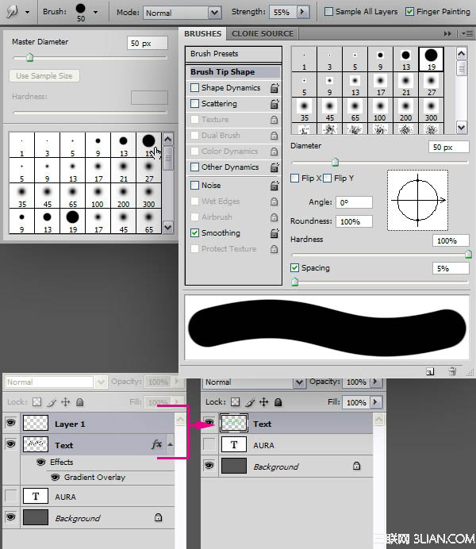This screenshot has height=549, width=476.
Task: Click Lock all padlock in right Layers panel
Action: pos(278,402)
